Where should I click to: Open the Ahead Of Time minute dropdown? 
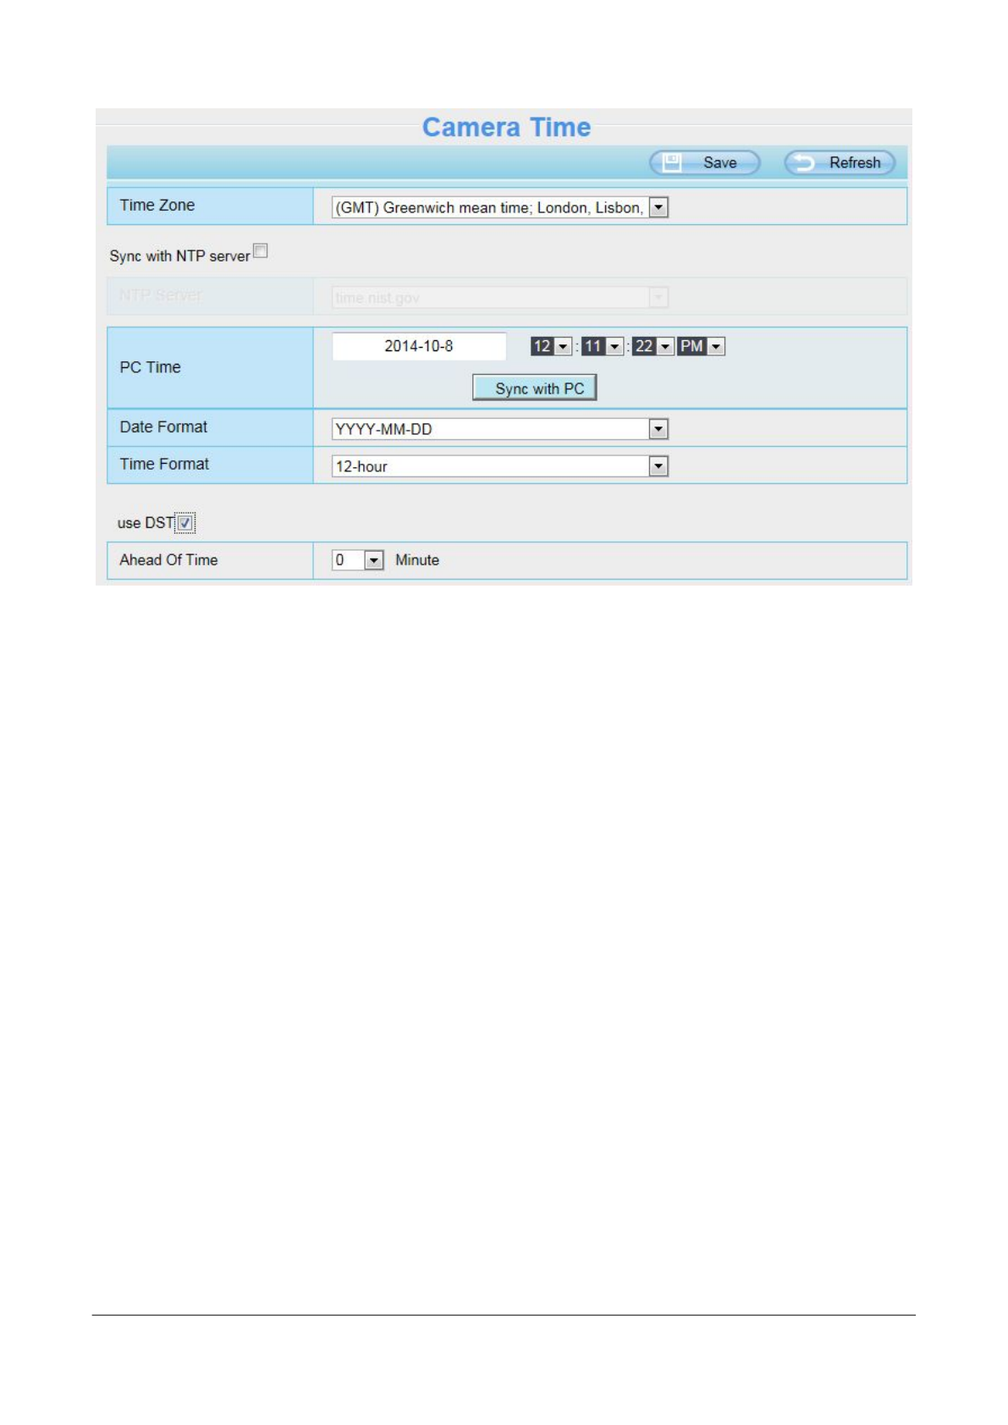pos(358,560)
